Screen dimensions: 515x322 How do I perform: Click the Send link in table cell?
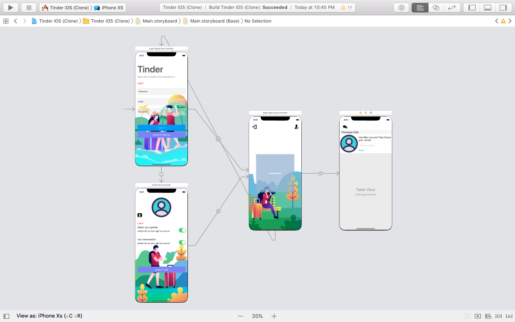361,151
